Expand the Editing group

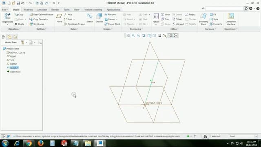(x=175, y=29)
